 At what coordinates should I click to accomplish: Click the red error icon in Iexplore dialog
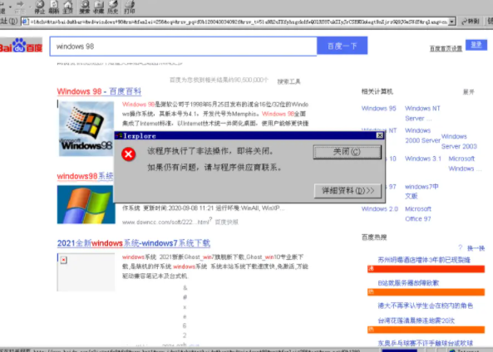(129, 154)
